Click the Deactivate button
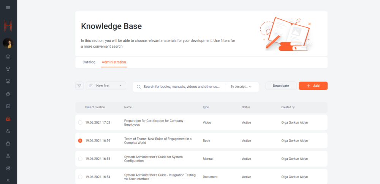The width and height of the screenshot is (380, 184). [x=281, y=86]
